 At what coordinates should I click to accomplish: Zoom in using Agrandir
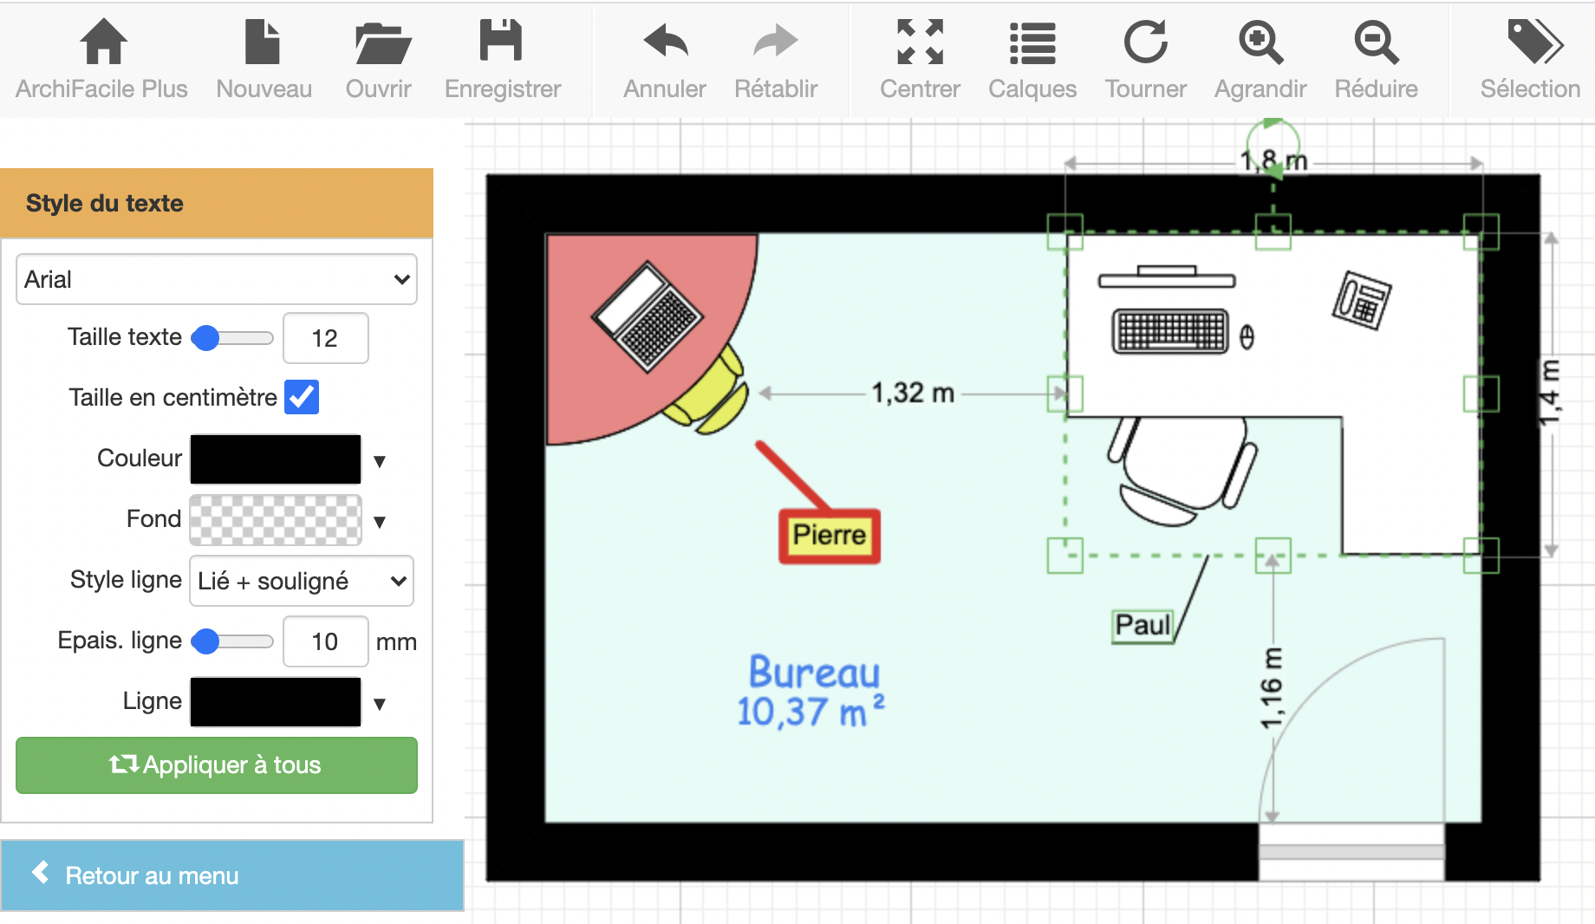[x=1260, y=42]
